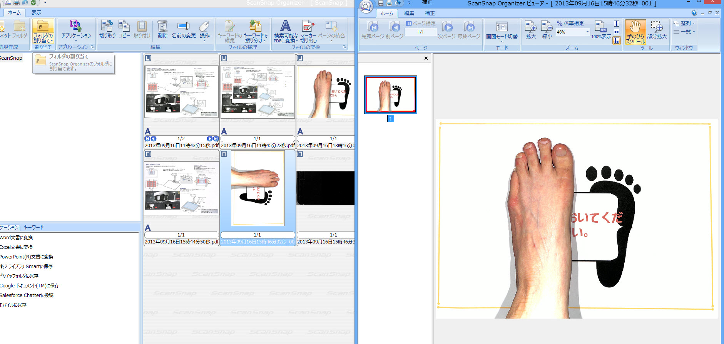Select the ホーム tab in the Viewer window
Viewport: 724px width, 344px height.
coord(387,13)
